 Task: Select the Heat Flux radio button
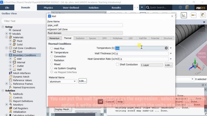[52, 48]
